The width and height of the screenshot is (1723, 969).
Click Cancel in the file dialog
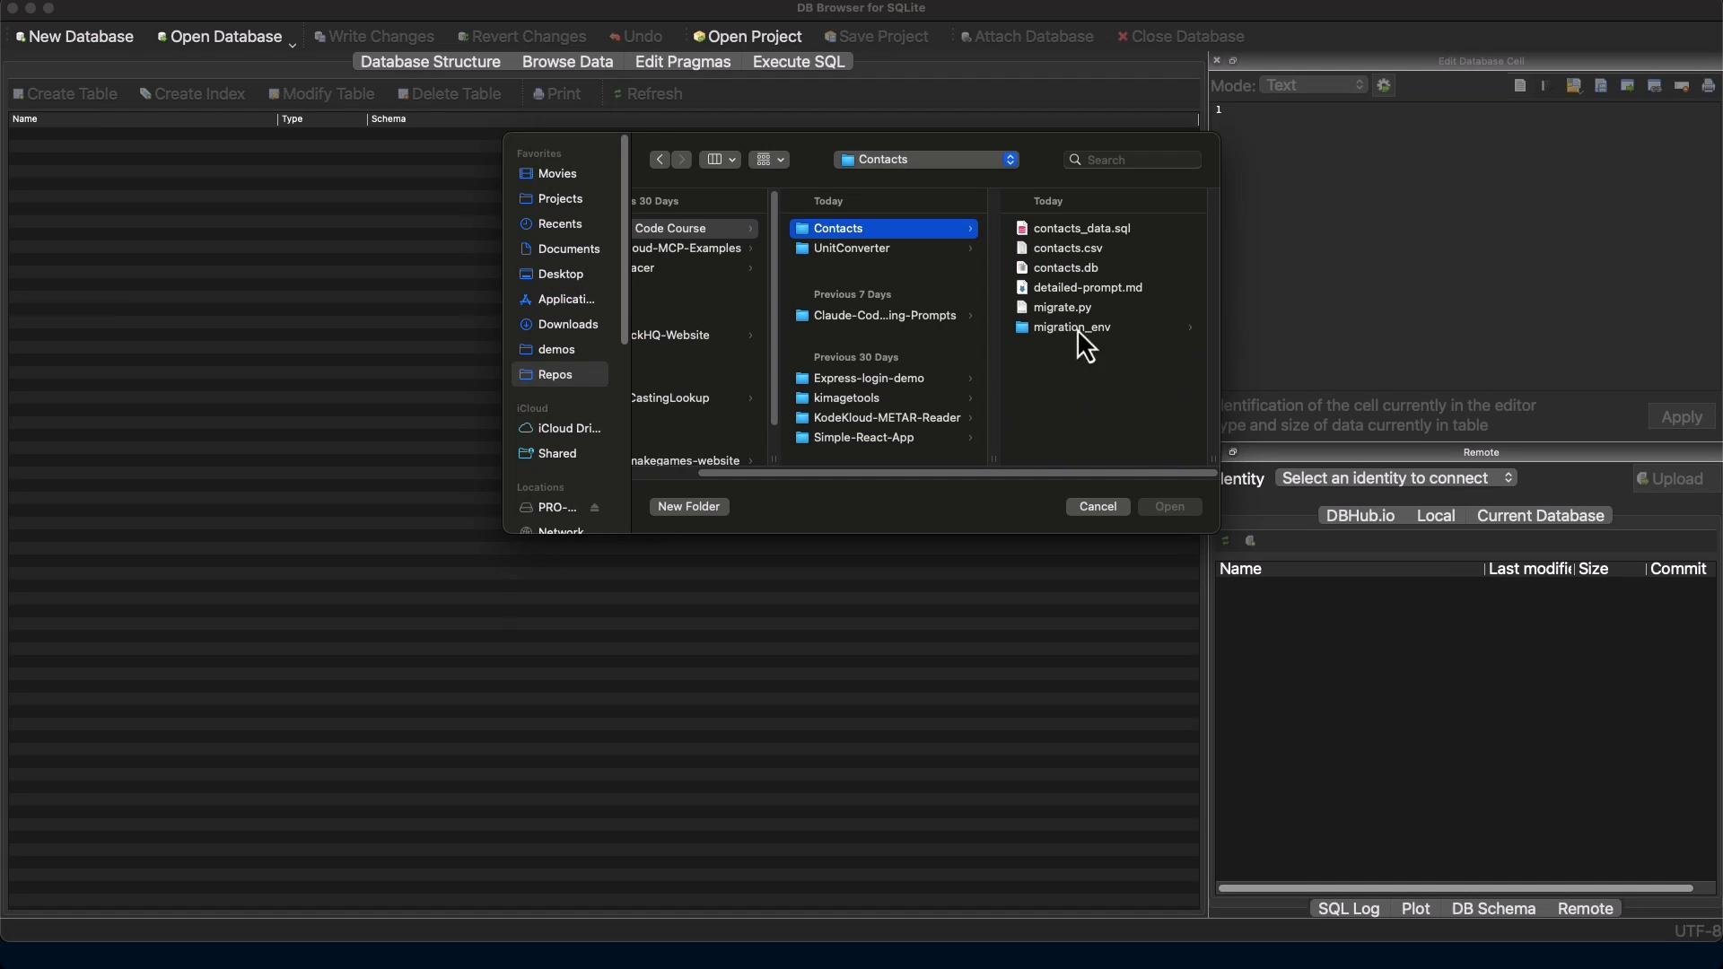pyautogui.click(x=1098, y=507)
